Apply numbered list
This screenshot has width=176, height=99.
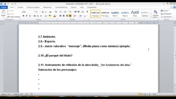[x=65, y=12]
